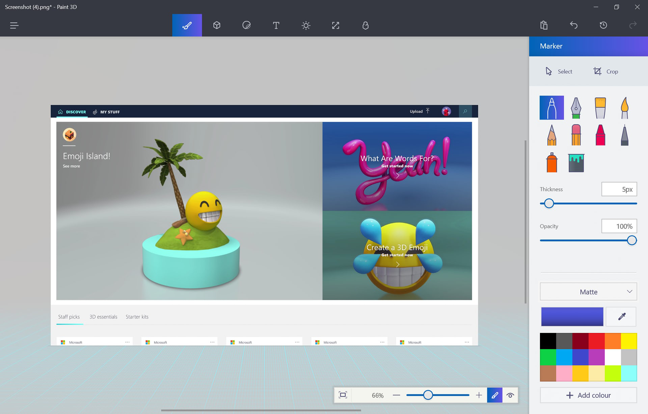Click See more on Emoji Island
This screenshot has height=414, width=648.
(x=71, y=166)
